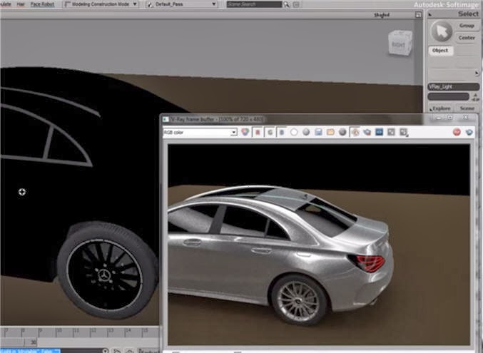This screenshot has width=483, height=353.
Task: Click the gray square region icon in frame buffer
Action: pyautogui.click(x=391, y=132)
